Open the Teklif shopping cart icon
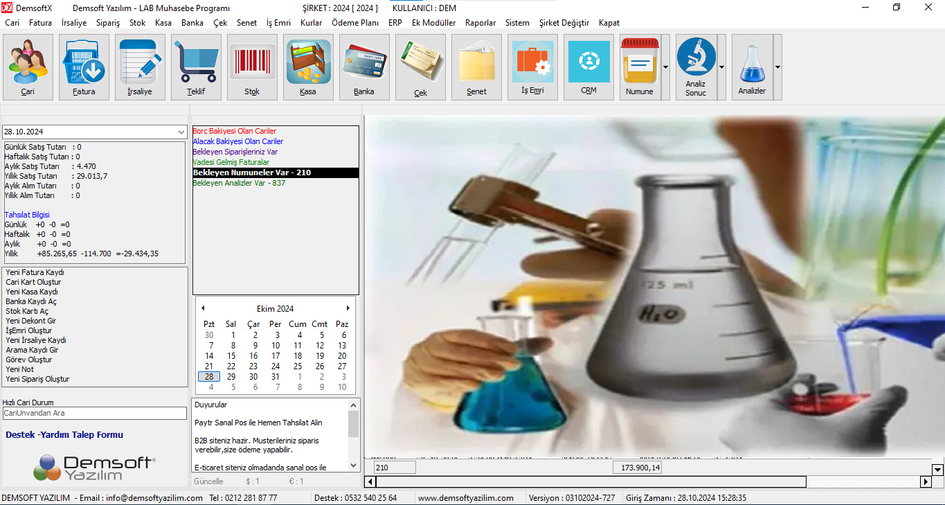Image resolution: width=945 pixels, height=505 pixels. coord(196,67)
